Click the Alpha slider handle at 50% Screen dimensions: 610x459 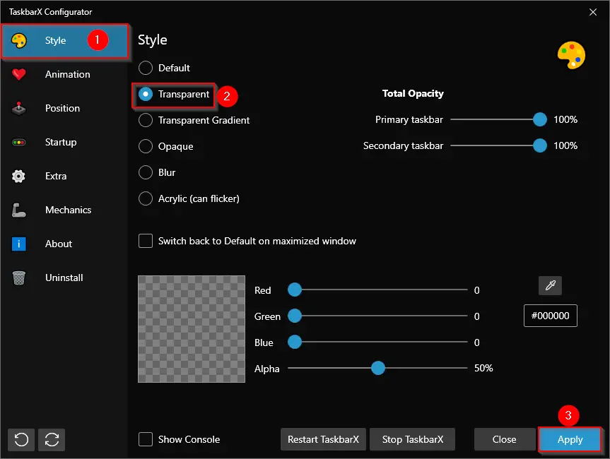(x=377, y=368)
